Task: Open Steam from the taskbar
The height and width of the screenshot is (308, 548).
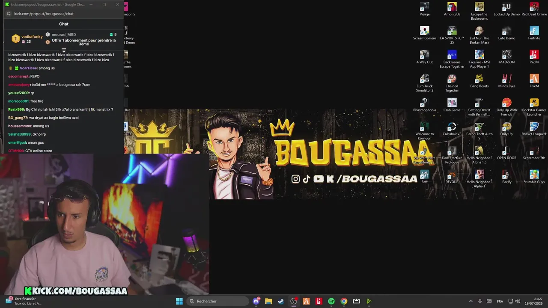Action: 281,301
